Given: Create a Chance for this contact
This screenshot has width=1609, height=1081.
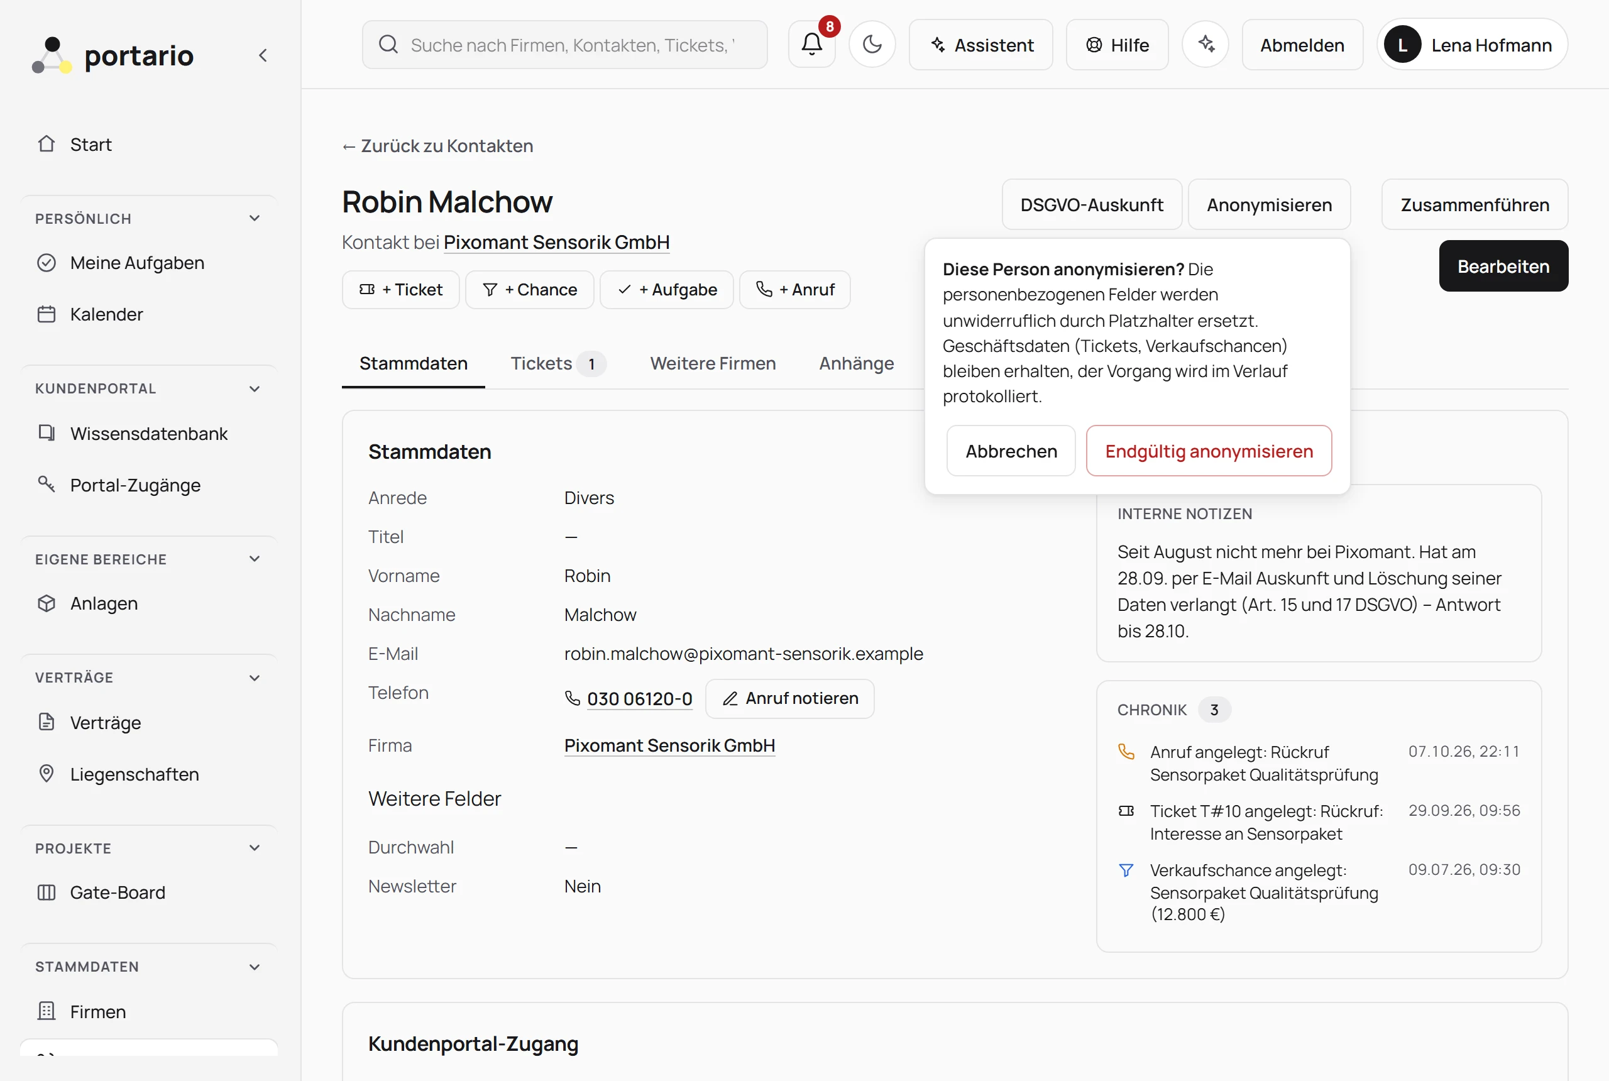Looking at the screenshot, I should 529,290.
